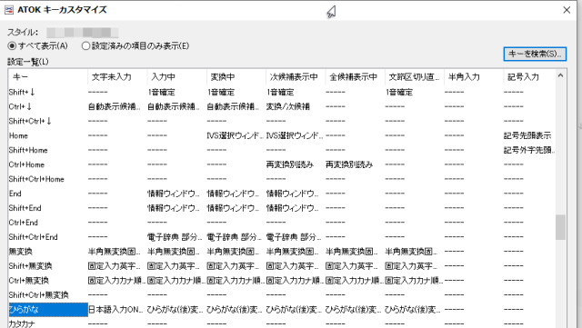Click the 入力中 column header
This screenshot has width=582, height=328.
click(176, 77)
